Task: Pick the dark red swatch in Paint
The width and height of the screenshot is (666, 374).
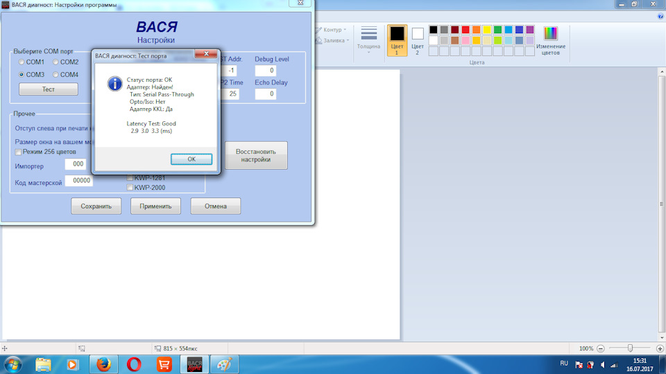Action: click(x=455, y=30)
